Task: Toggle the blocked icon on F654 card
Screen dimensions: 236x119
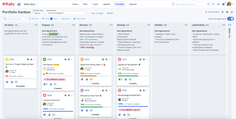Action: pyautogui.click(x=69, y=95)
